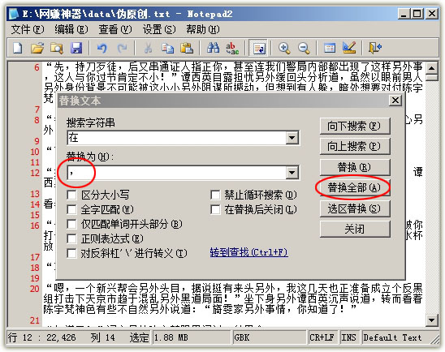Expand the 替换为 dropdown arrow
The height and width of the screenshot is (352, 445).
click(292, 172)
